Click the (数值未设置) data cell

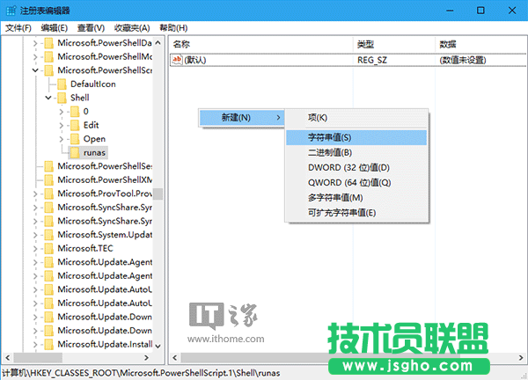[463, 60]
